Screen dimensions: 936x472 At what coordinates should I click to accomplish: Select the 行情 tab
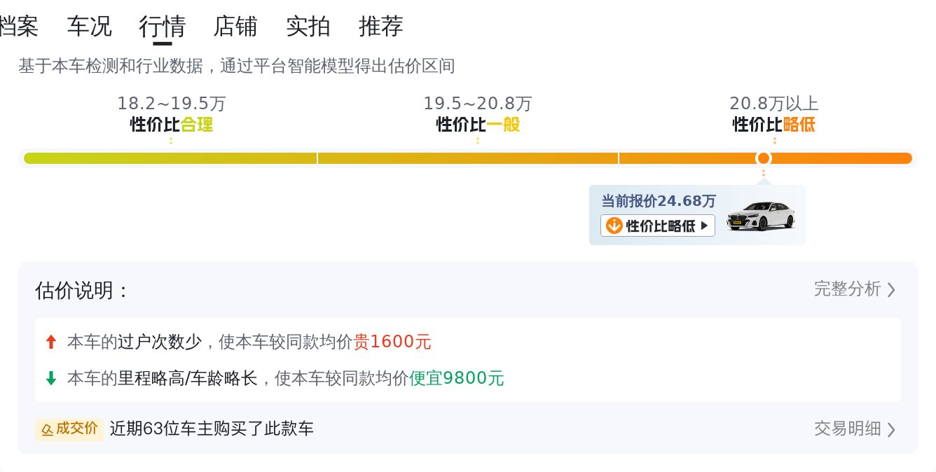tap(162, 27)
